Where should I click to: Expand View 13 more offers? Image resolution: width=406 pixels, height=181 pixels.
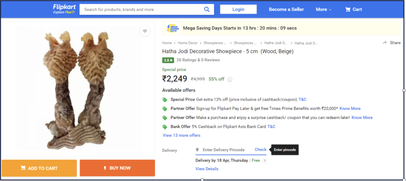pyautogui.click(x=182, y=136)
